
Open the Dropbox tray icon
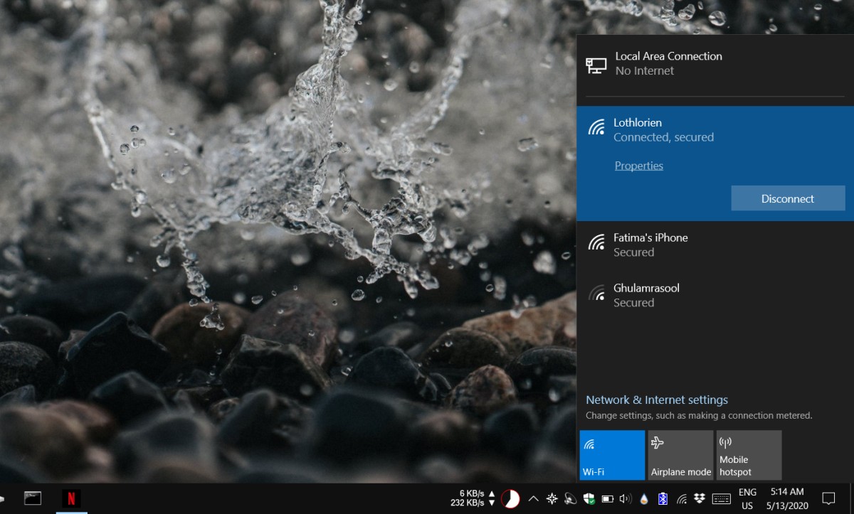[700, 498]
